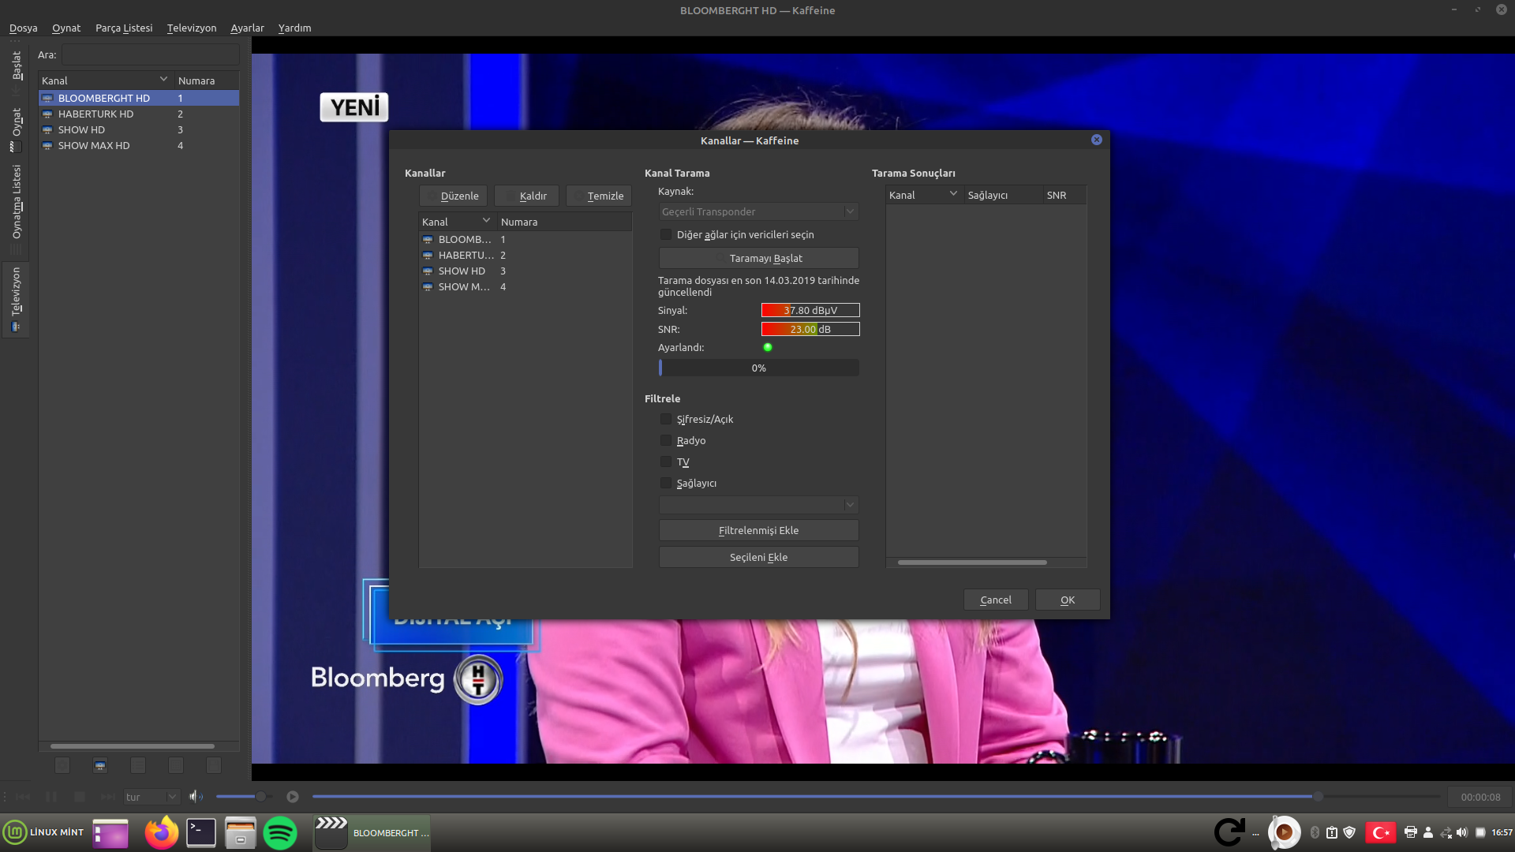Open the system volume tray icon
This screenshot has width=1515, height=852.
click(1462, 832)
